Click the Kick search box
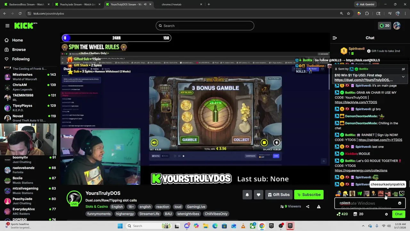The image size is (410, 231). (205, 26)
